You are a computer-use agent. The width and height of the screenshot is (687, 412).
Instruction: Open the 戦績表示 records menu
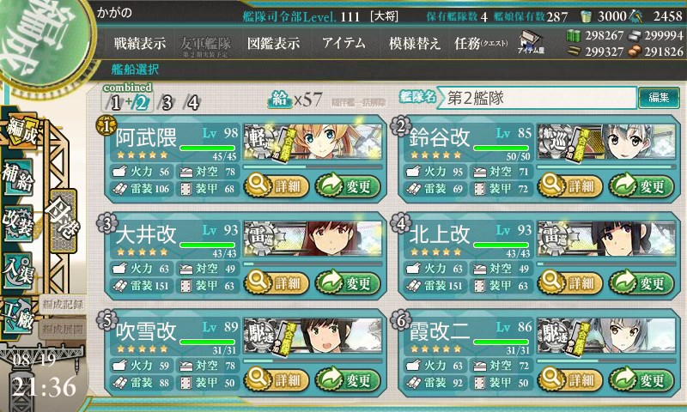point(140,43)
